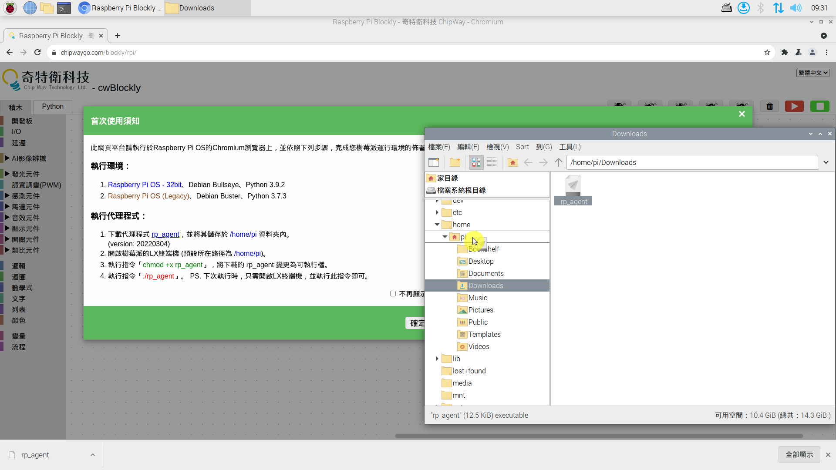
Task: Switch to the Python tab
Action: click(53, 107)
